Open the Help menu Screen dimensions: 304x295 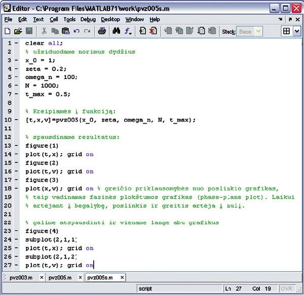point(155,19)
